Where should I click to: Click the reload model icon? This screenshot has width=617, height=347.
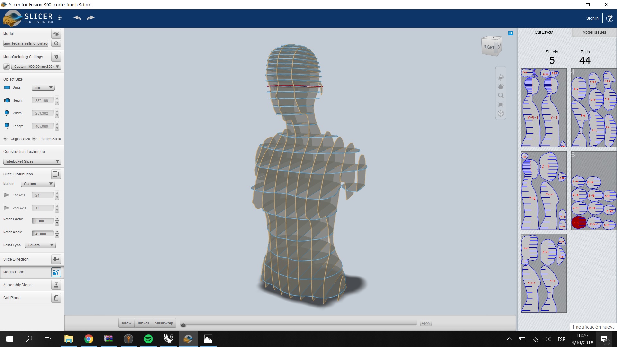click(56, 43)
